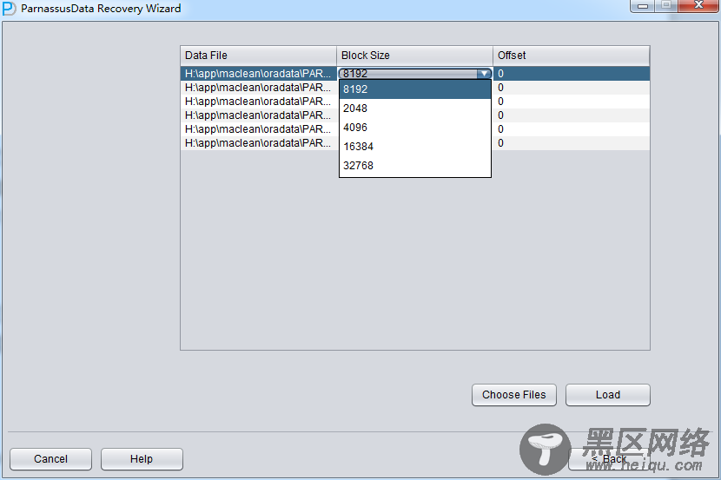Close the Recovery Wizard window
The image size is (721, 480).
(698, 5)
